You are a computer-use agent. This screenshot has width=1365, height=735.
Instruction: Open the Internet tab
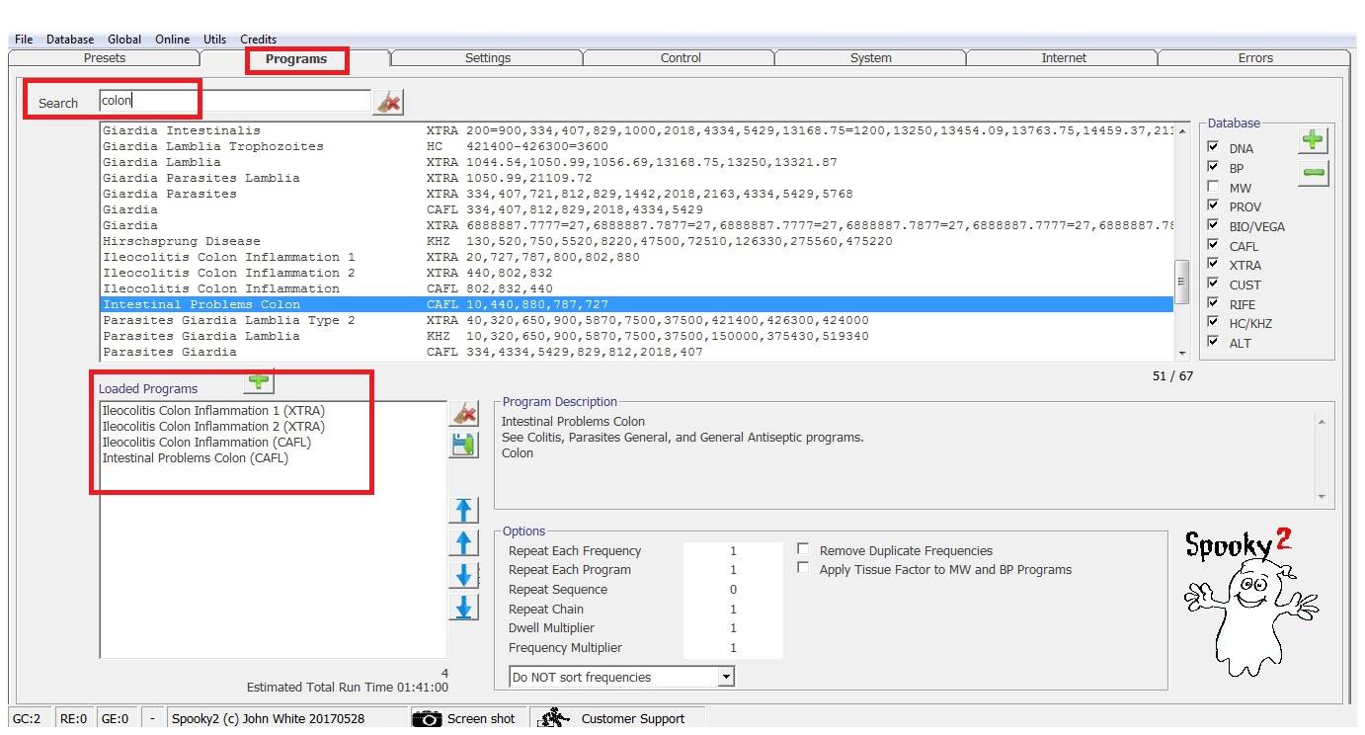tap(1064, 58)
